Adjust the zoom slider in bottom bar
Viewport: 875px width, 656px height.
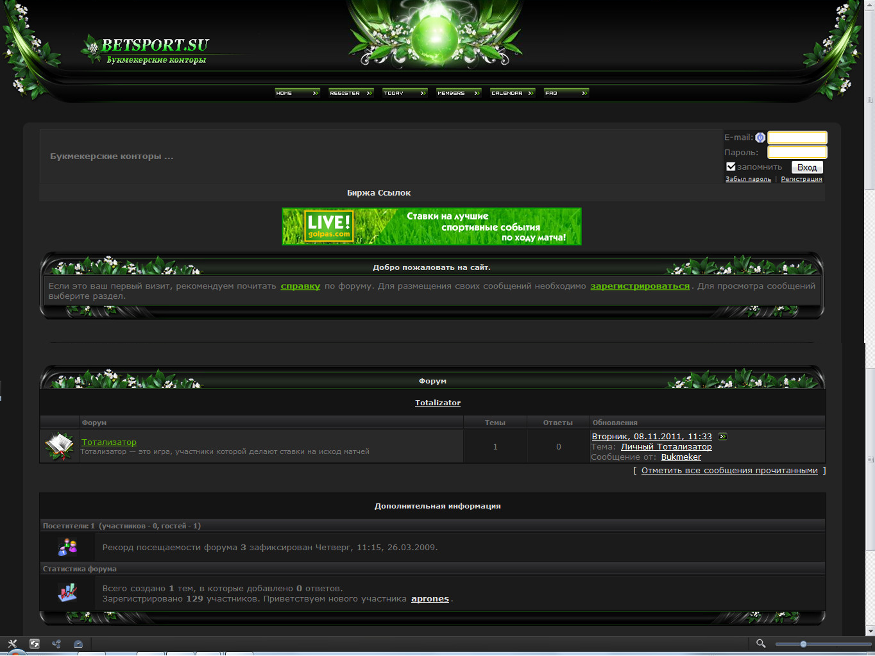coord(803,644)
